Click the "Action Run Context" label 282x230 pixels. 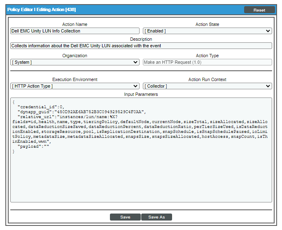pyautogui.click(x=207, y=79)
